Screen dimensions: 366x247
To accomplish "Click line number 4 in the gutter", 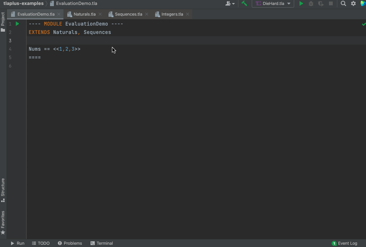I will click(x=10, y=49).
